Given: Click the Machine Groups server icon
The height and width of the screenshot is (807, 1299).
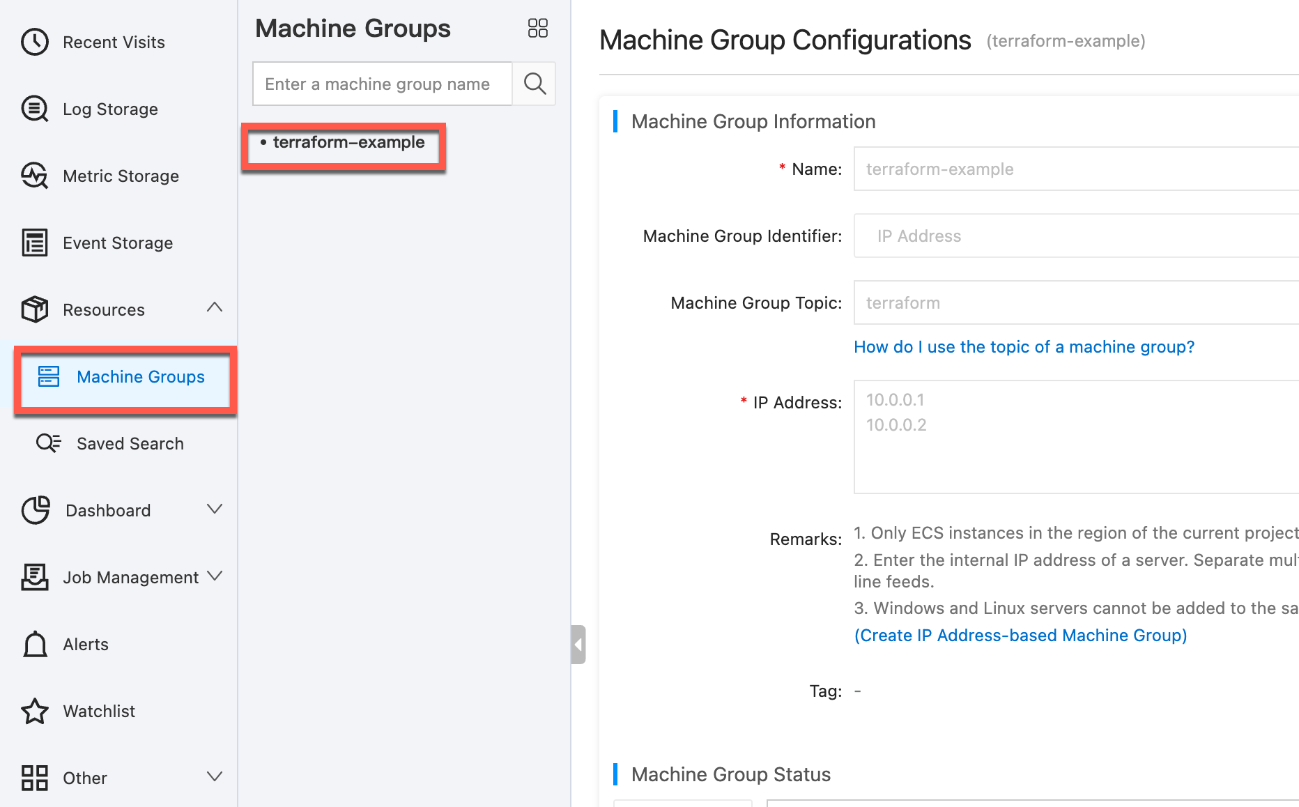Looking at the screenshot, I should point(49,376).
